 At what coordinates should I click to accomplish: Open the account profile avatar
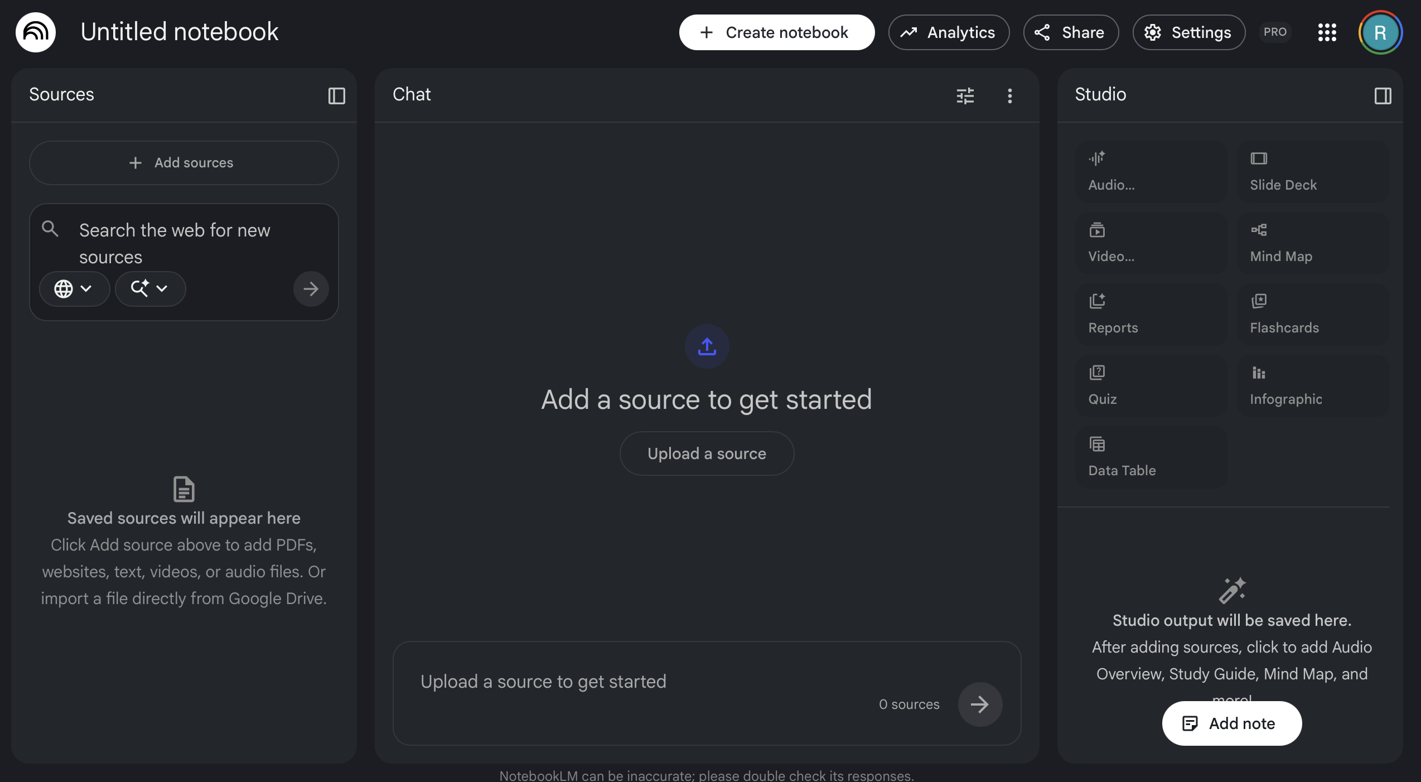pos(1380,32)
